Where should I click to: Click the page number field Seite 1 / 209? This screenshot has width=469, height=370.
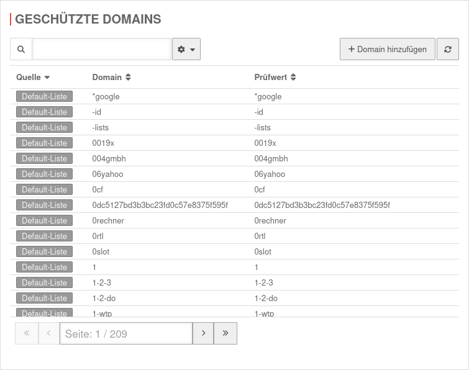(x=125, y=333)
